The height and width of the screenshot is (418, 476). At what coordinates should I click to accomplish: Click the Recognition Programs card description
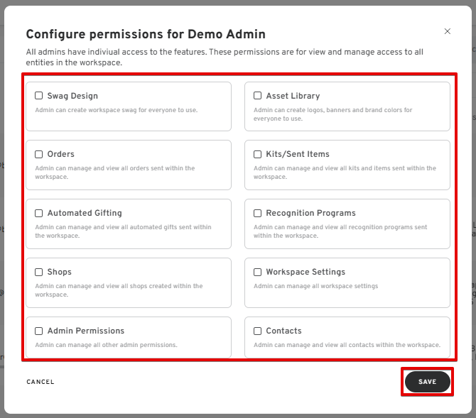point(340,231)
